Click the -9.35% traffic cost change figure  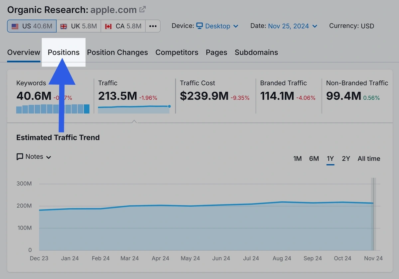tap(240, 98)
